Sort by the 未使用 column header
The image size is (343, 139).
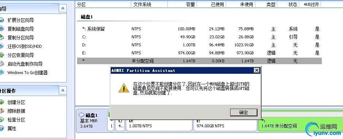click(240, 4)
